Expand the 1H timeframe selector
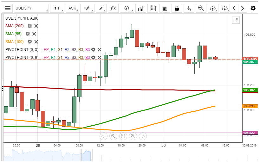 click(58, 8)
